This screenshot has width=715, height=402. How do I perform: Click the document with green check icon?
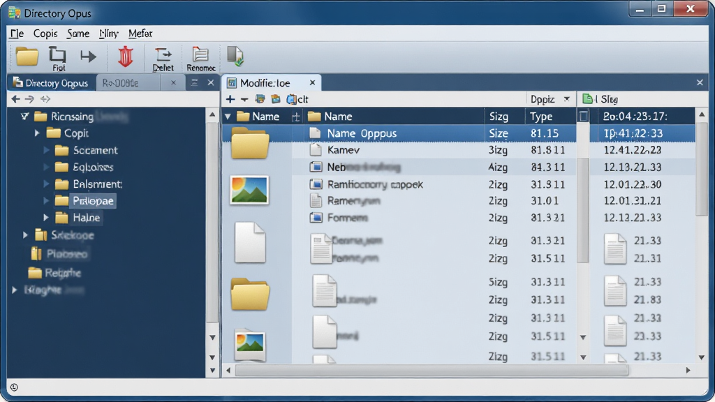(x=235, y=56)
